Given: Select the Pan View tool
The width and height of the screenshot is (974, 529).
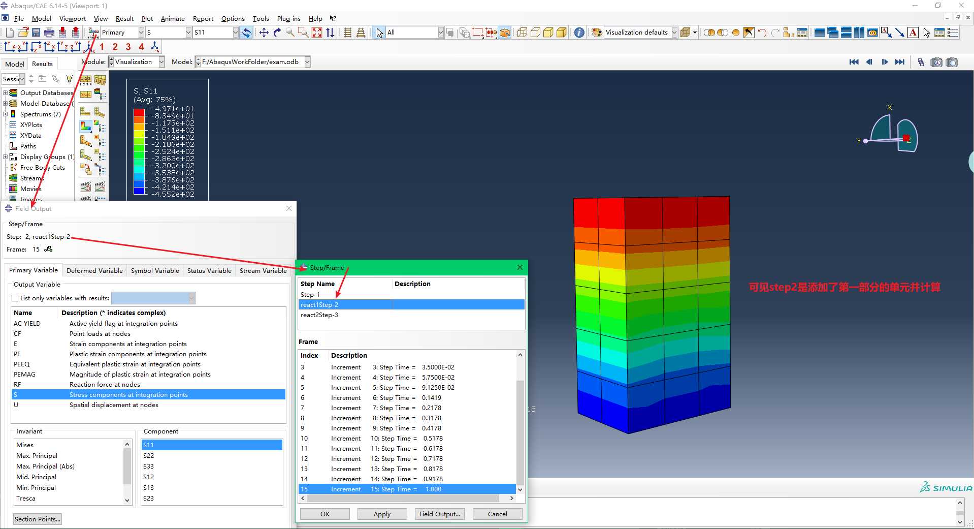Looking at the screenshot, I should (264, 33).
